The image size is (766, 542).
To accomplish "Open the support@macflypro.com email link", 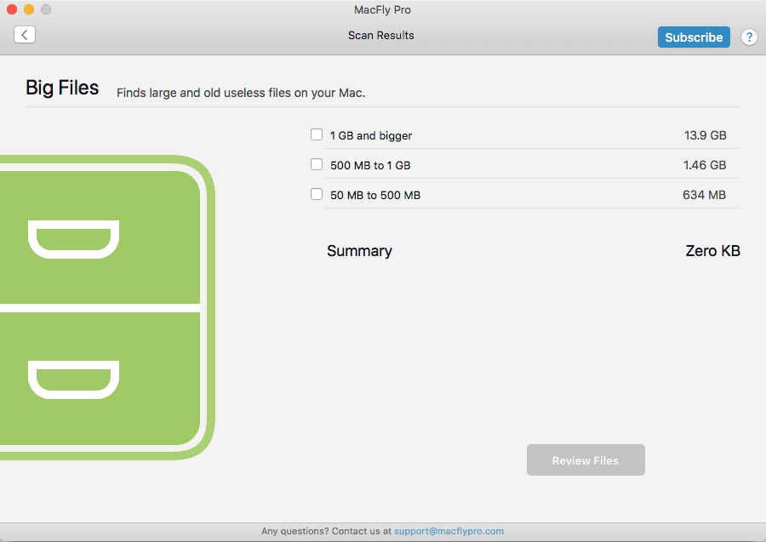I will point(449,531).
